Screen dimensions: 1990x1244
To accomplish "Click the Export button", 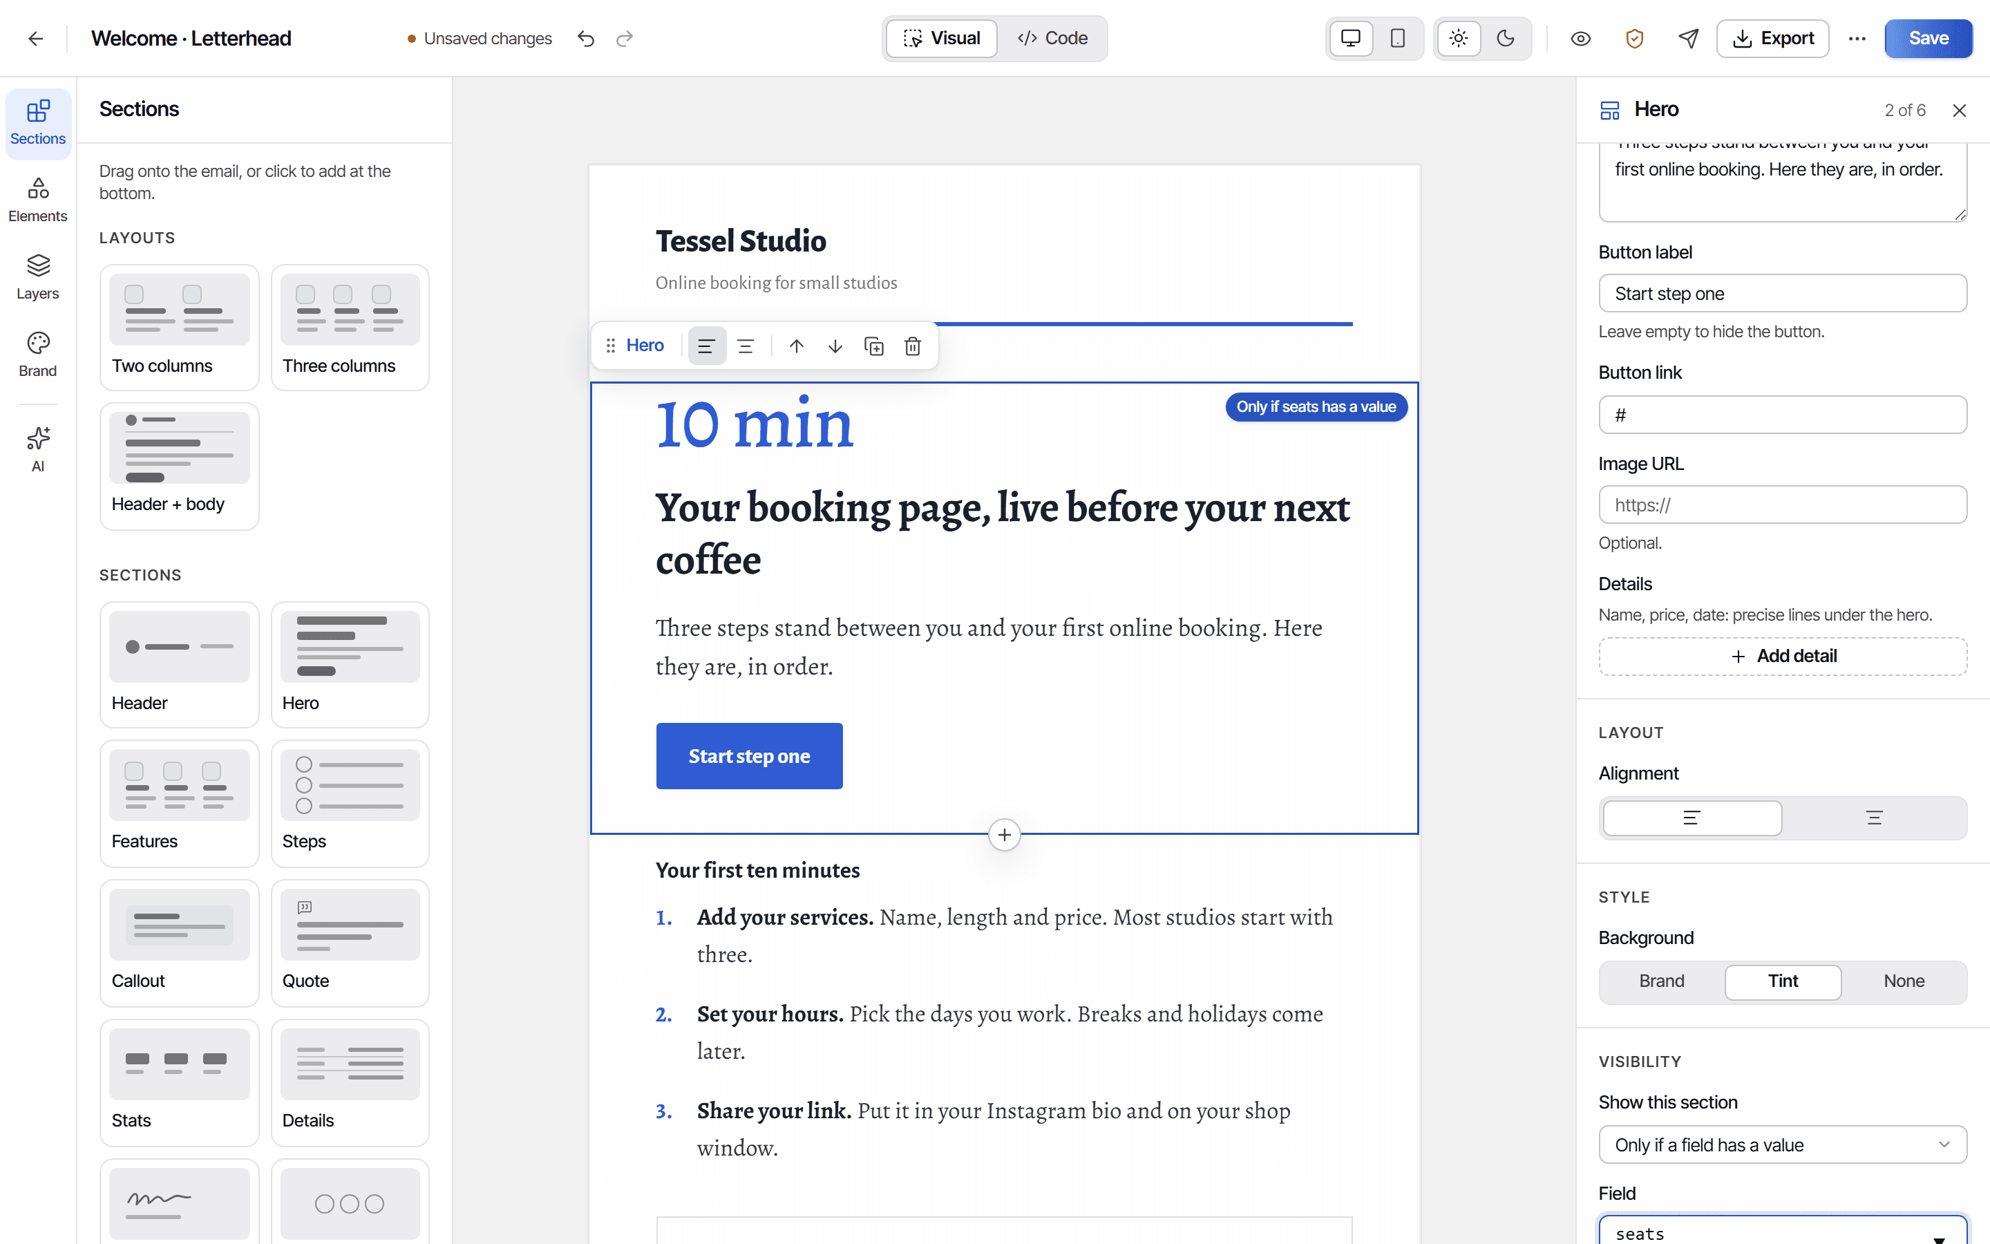I will pyautogui.click(x=1773, y=39).
